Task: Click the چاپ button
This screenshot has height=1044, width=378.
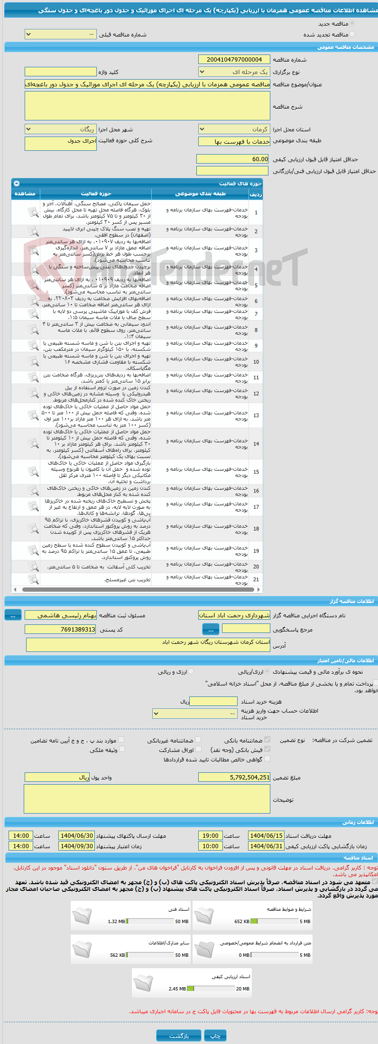Action: coord(216,1036)
